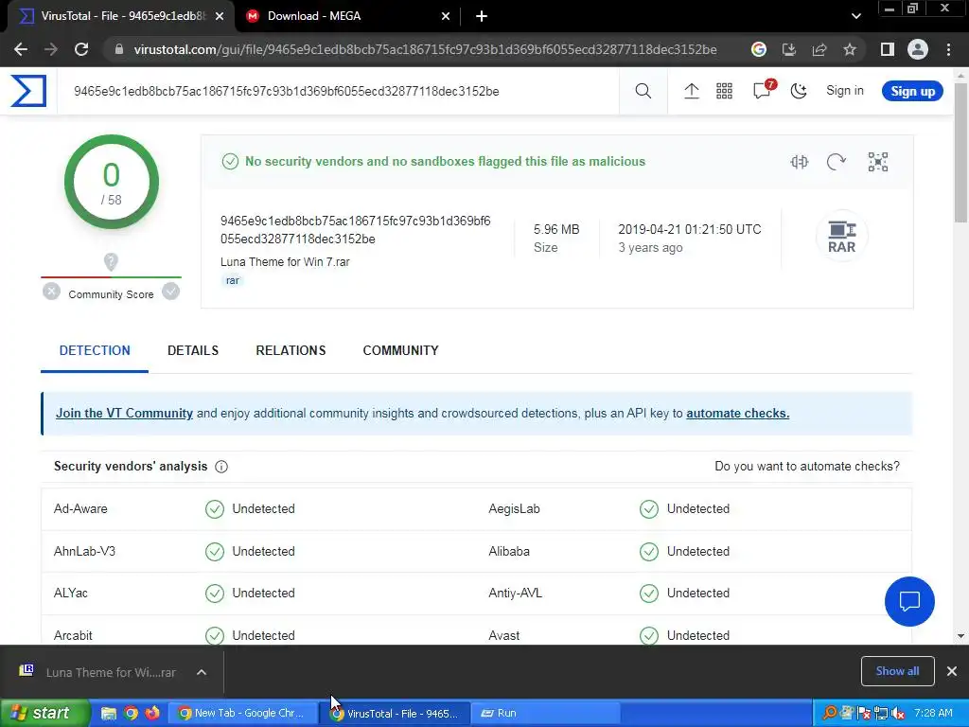
Task: Click the share page icon
Action: [x=819, y=49]
